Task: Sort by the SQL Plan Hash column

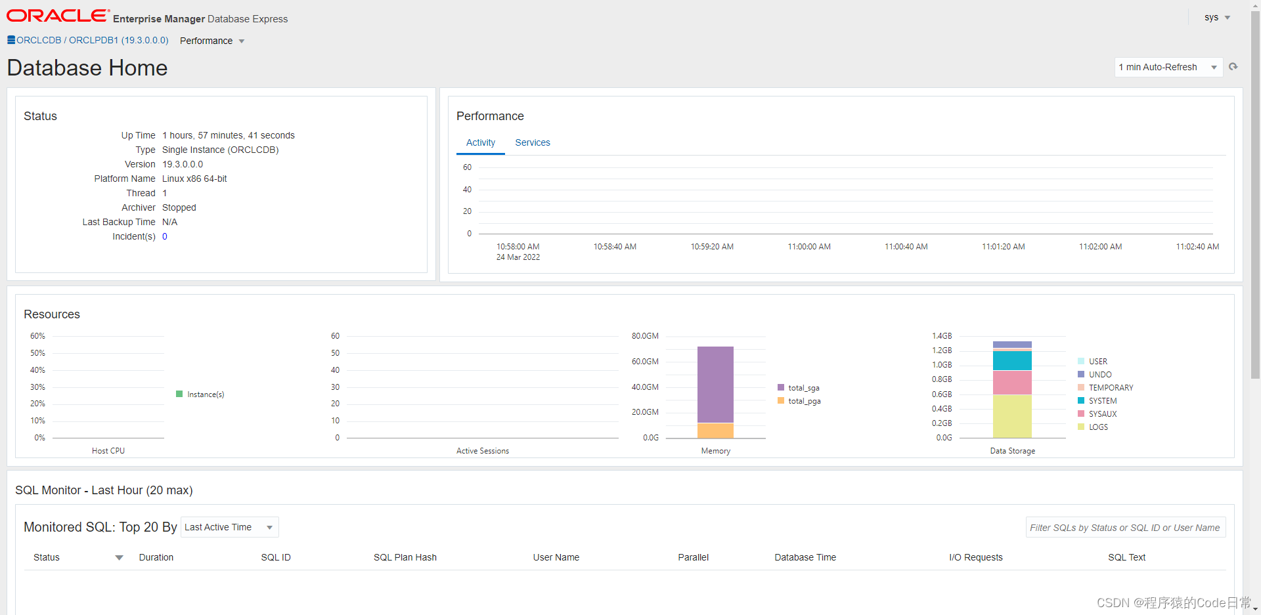Action: tap(405, 557)
